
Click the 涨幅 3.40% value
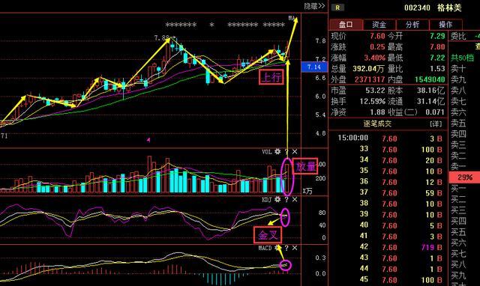click(x=374, y=58)
